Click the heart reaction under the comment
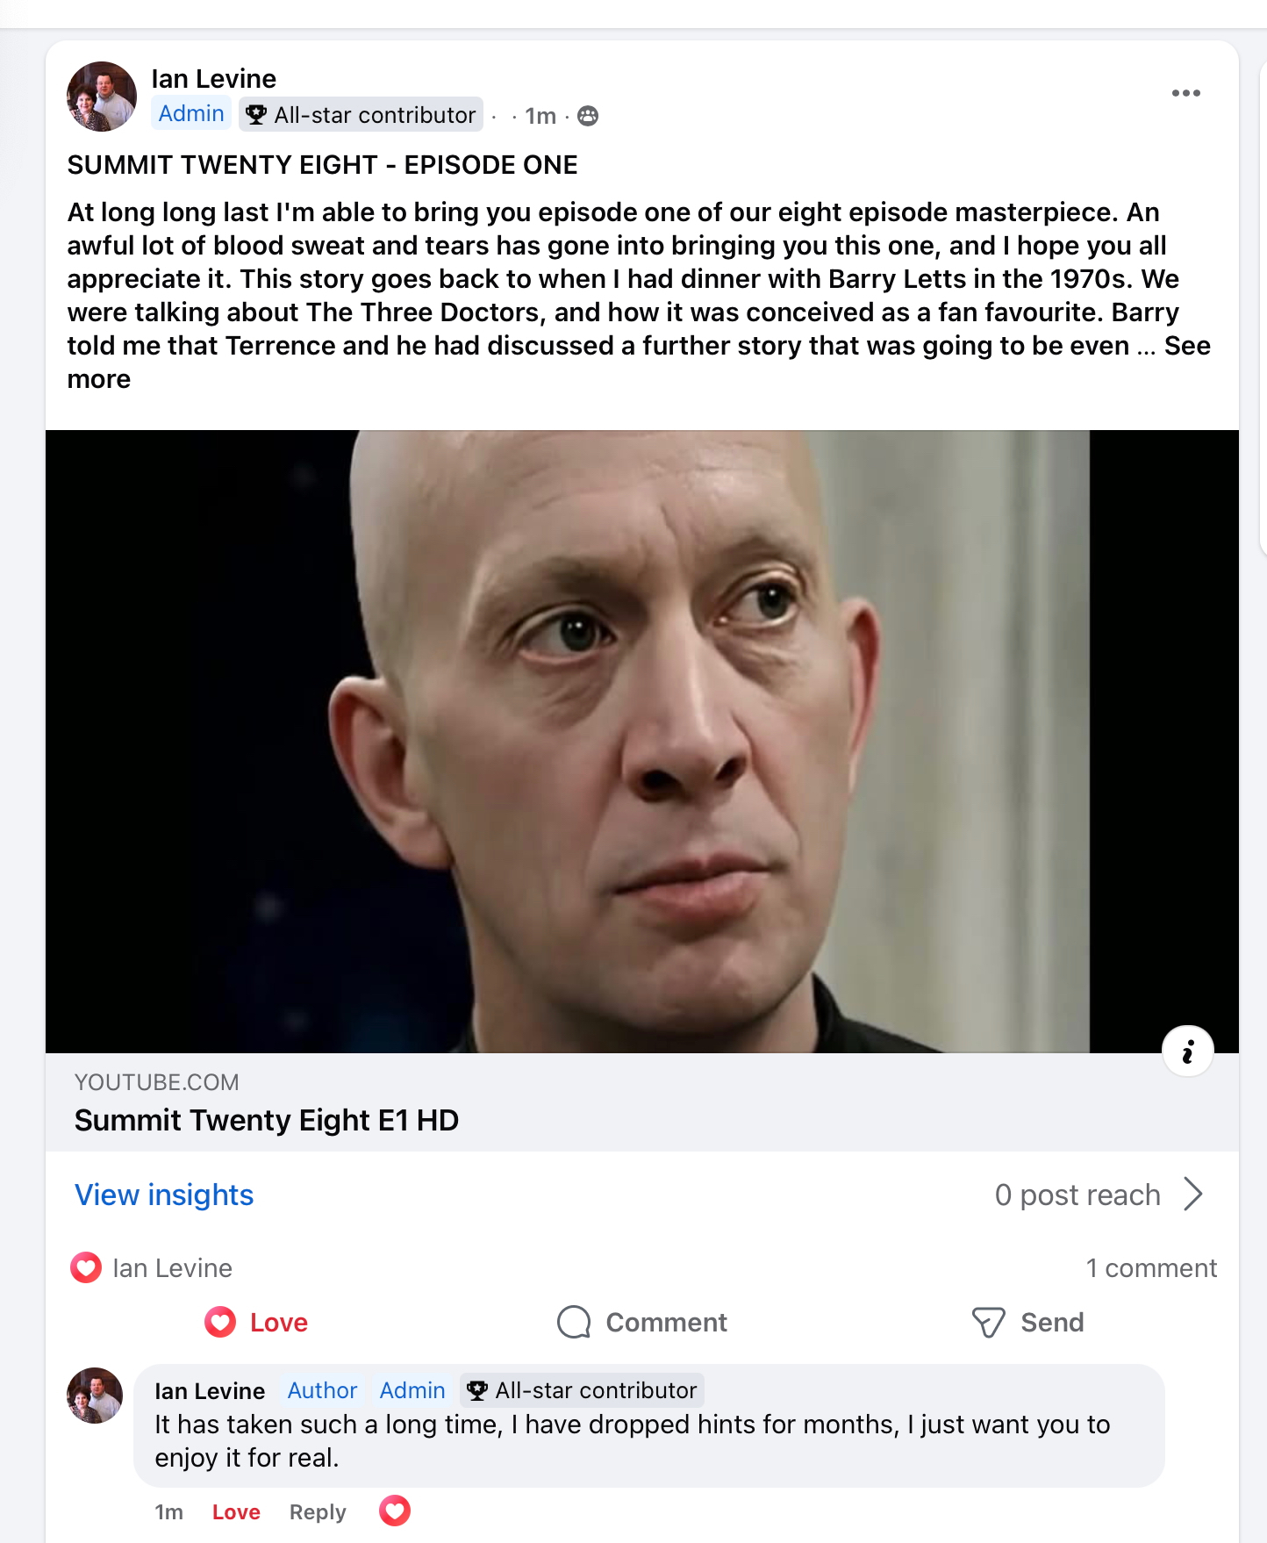 (395, 1511)
